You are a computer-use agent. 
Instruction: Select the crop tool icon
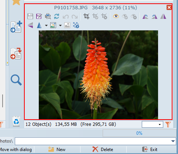pos(86,16)
